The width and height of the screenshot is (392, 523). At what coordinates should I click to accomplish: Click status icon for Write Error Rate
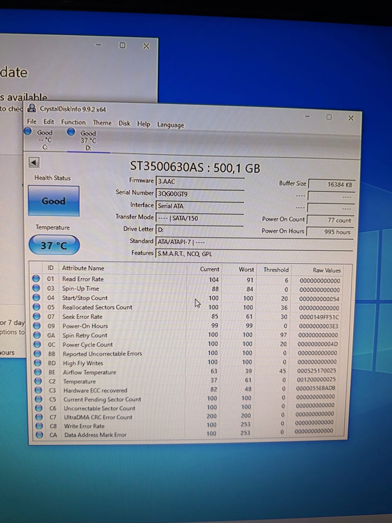pos(39,425)
